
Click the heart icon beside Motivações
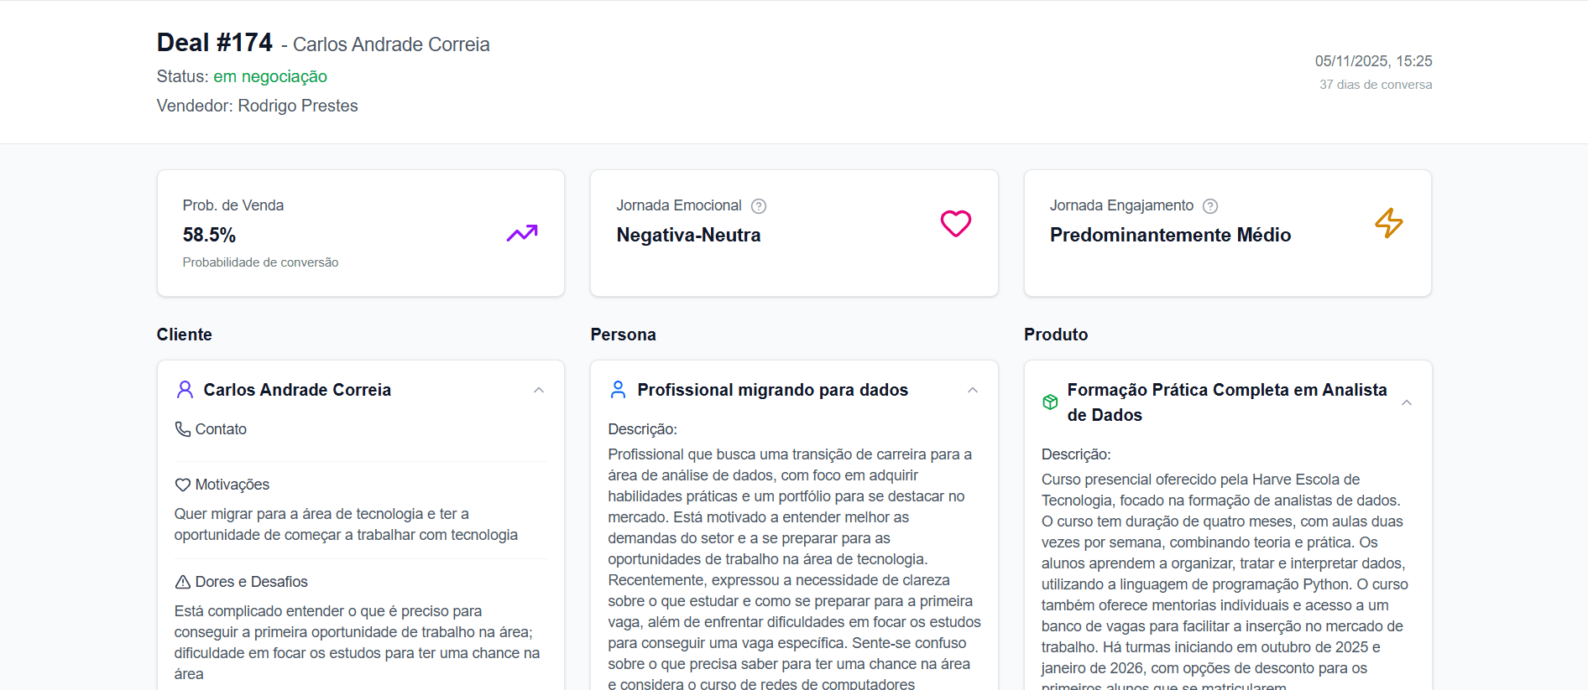(182, 484)
